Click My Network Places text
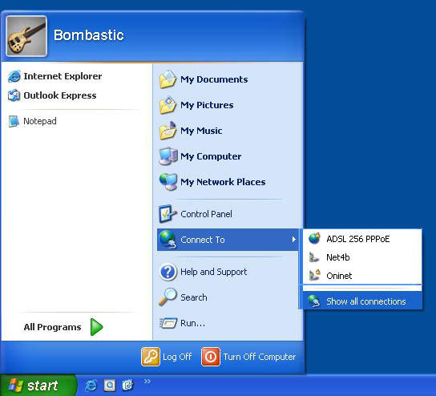This screenshot has width=436, height=396. pyautogui.click(x=223, y=182)
